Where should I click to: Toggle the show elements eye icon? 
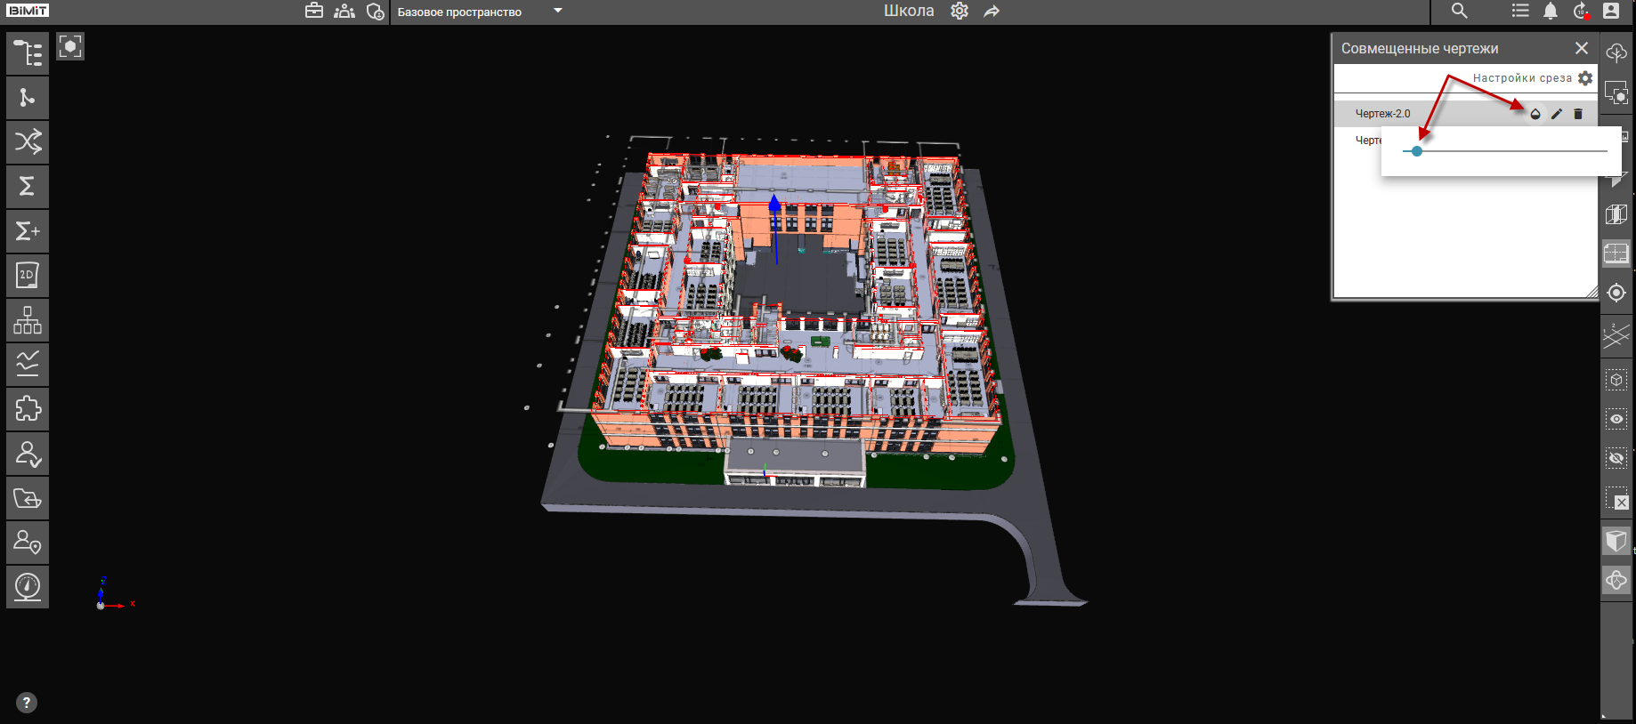click(1616, 419)
